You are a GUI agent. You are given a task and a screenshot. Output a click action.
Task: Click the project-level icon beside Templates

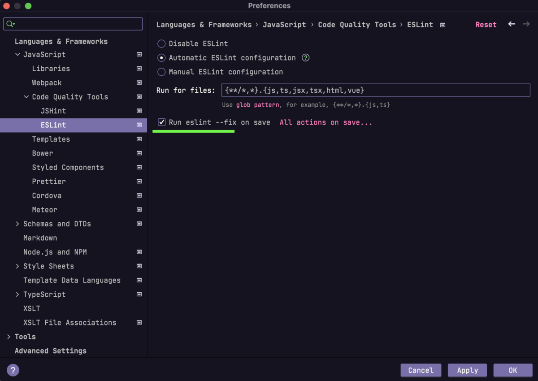coord(139,139)
